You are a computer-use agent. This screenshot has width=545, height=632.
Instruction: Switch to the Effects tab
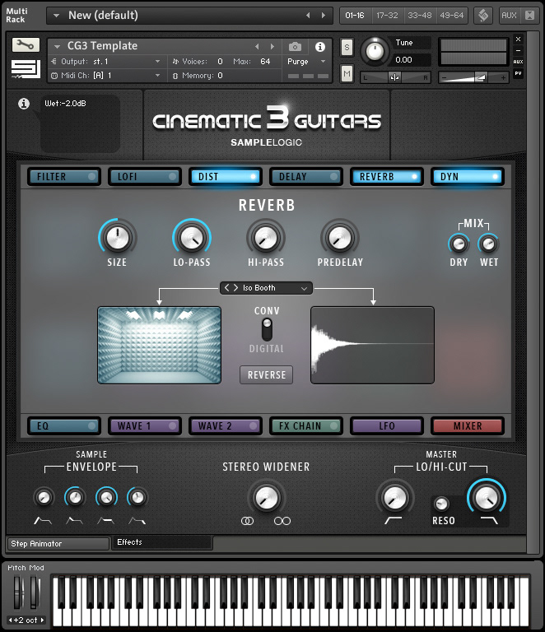(162, 542)
